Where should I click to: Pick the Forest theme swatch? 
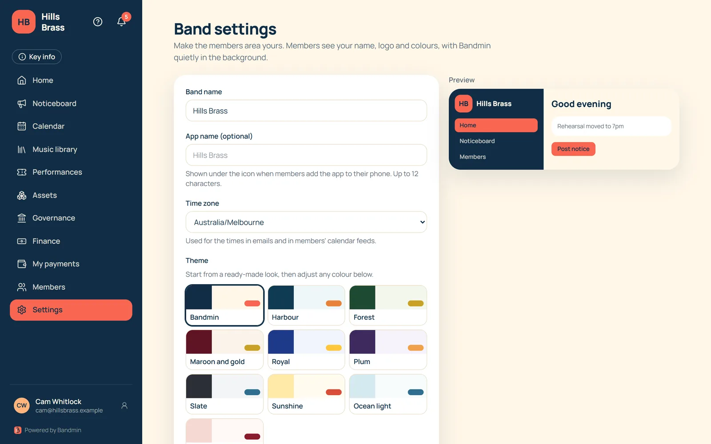[x=388, y=305]
